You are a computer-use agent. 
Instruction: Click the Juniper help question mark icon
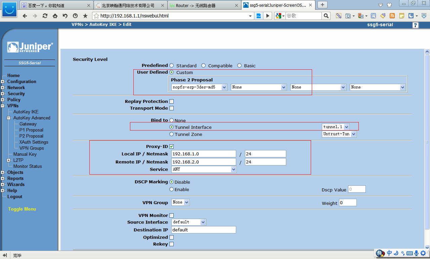click(416, 25)
